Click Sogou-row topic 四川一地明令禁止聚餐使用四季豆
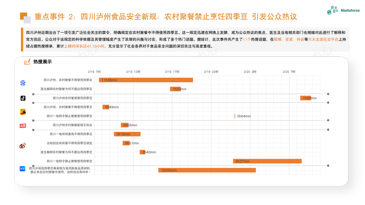Screen dimensions: 365x205 coord(69,116)
